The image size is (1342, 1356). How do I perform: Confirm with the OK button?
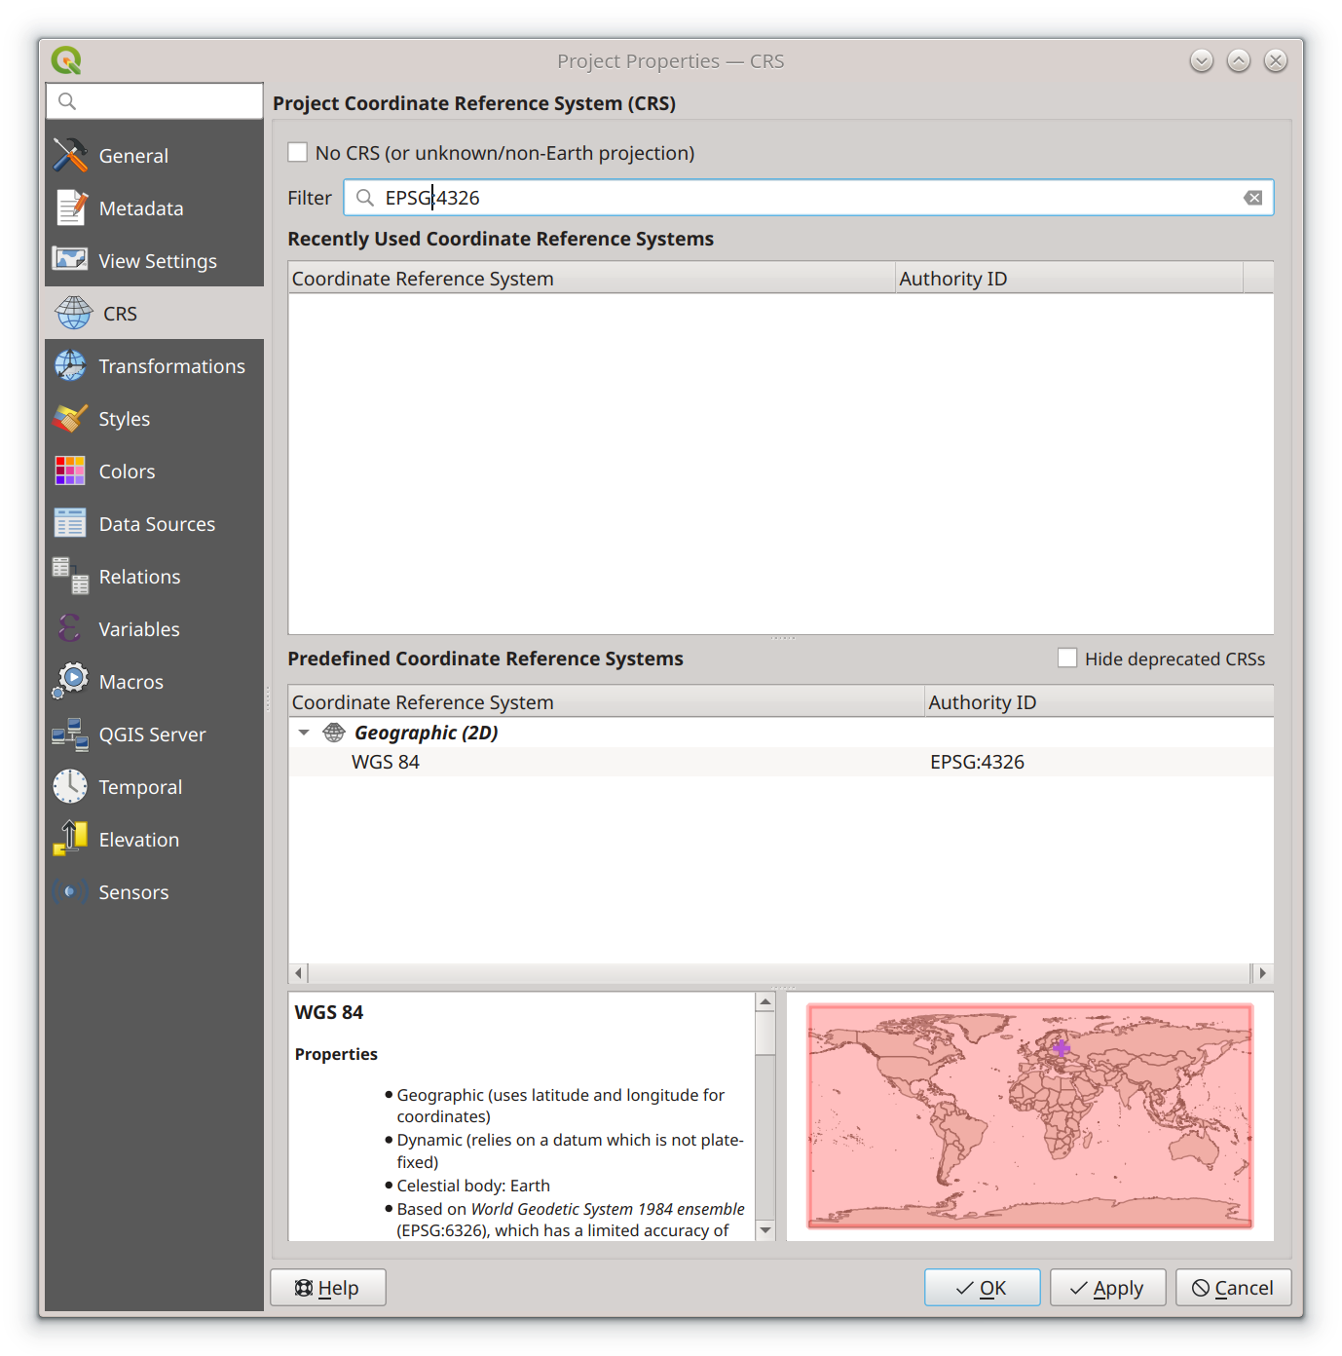tap(983, 1287)
